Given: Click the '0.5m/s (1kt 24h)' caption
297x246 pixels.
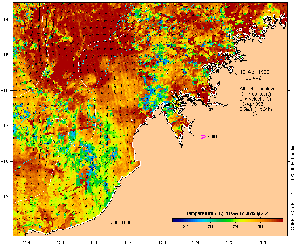Looking at the screenshot, I should (256, 109).
